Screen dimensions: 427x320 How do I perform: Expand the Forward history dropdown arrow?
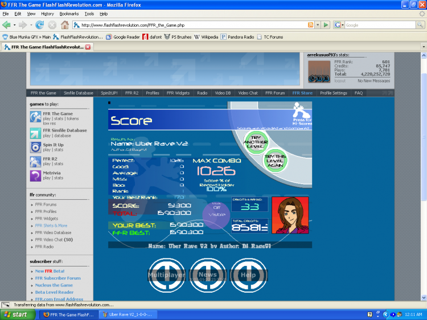31,25
